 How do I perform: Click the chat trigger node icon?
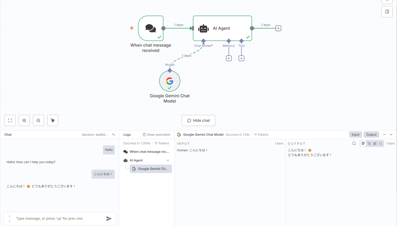click(151, 28)
